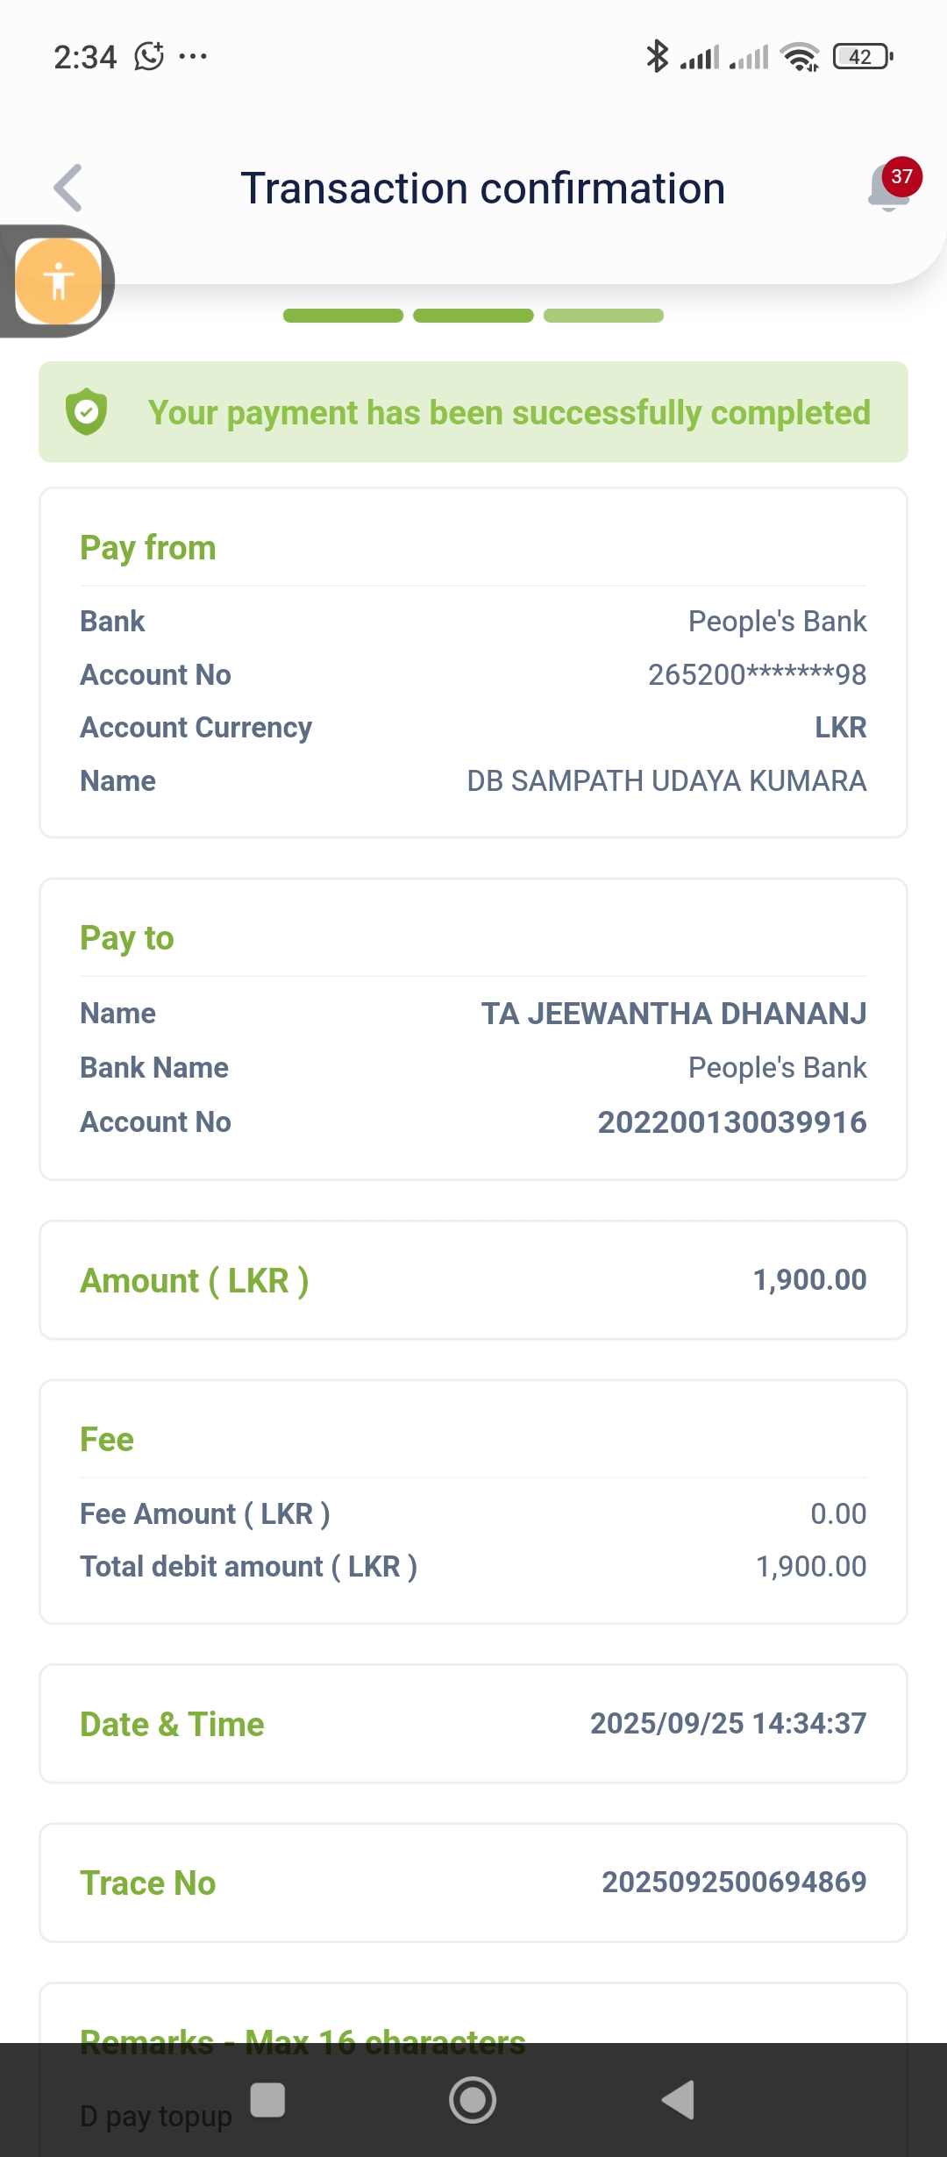Open notifications bell with 37 badge
This screenshot has height=2157, width=947.
(890, 188)
